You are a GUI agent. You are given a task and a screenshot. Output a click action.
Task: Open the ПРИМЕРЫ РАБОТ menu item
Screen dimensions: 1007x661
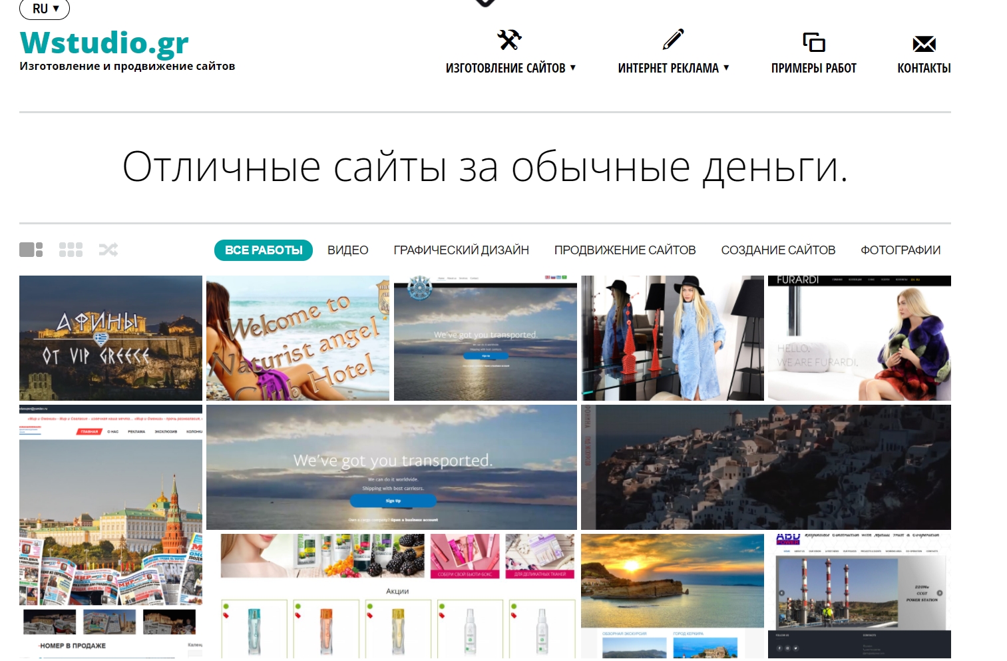(813, 68)
